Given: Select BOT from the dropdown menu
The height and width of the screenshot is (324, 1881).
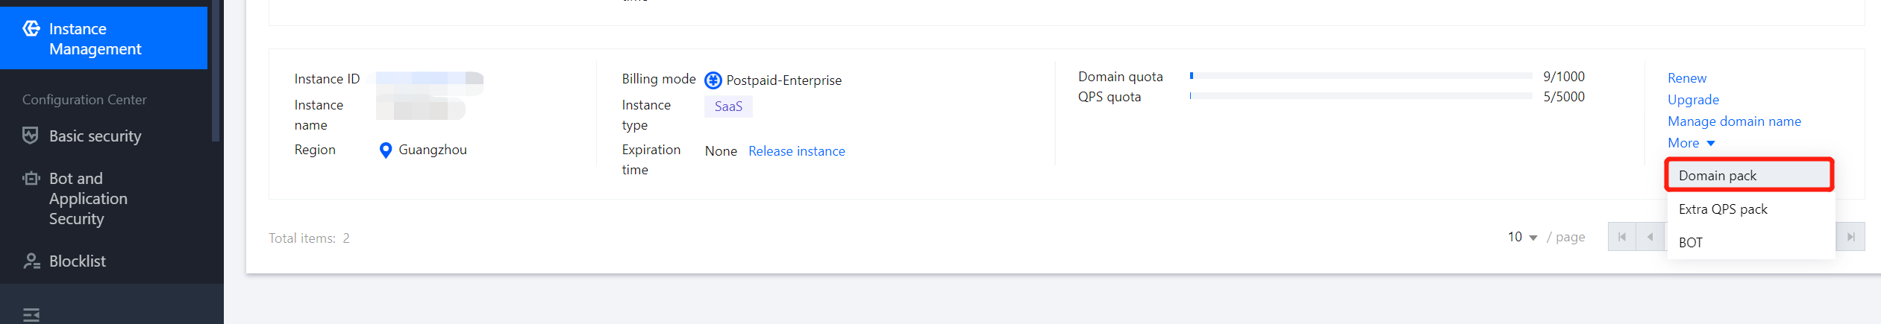Looking at the screenshot, I should point(1691,243).
